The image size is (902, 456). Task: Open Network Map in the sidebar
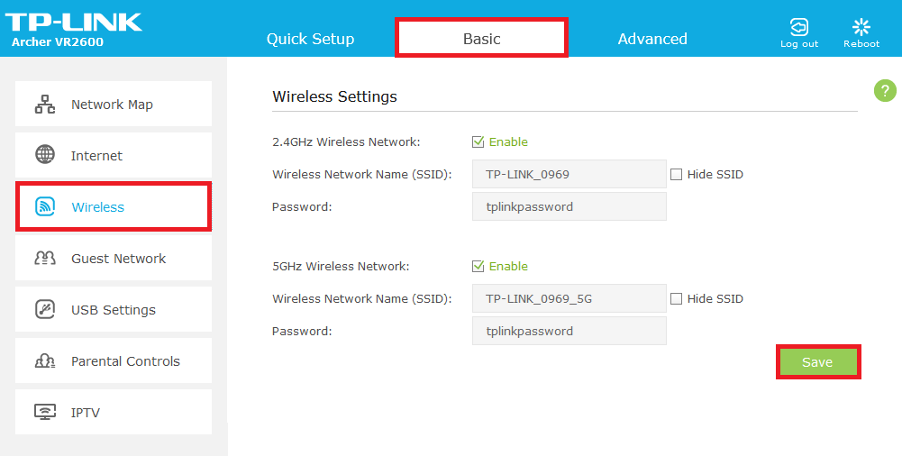pos(114,104)
